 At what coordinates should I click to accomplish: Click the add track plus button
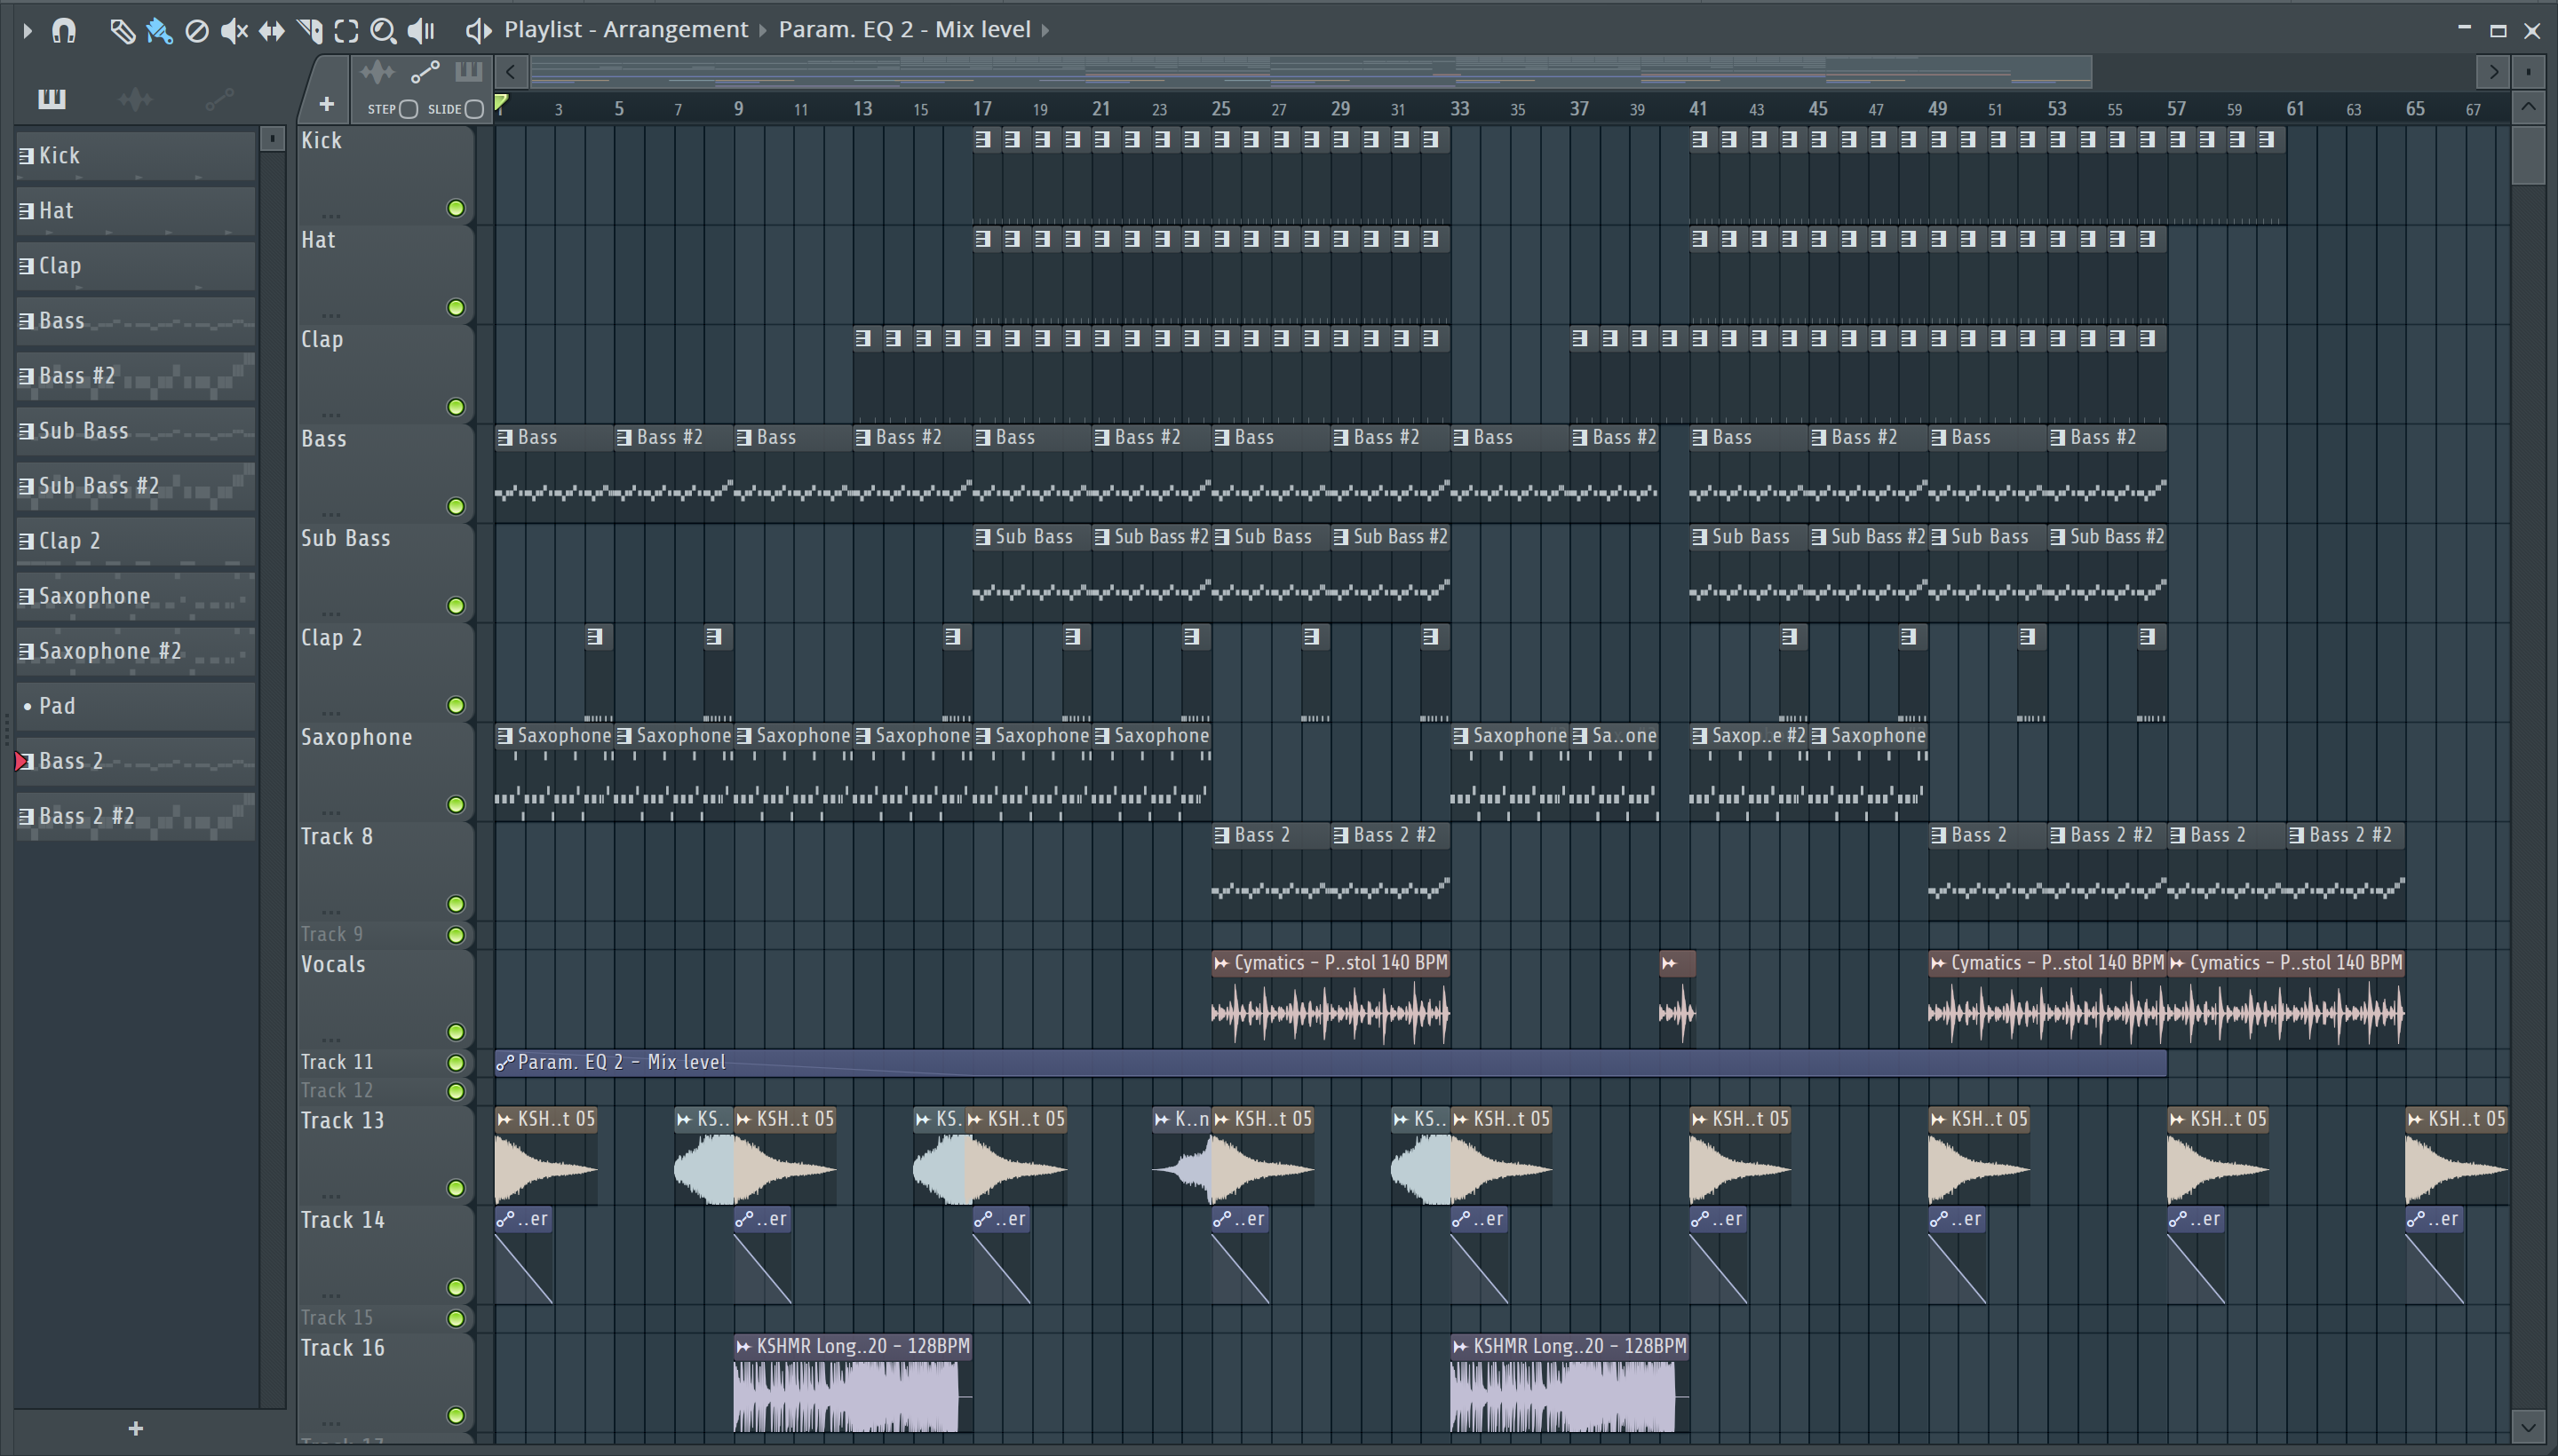(x=326, y=104)
